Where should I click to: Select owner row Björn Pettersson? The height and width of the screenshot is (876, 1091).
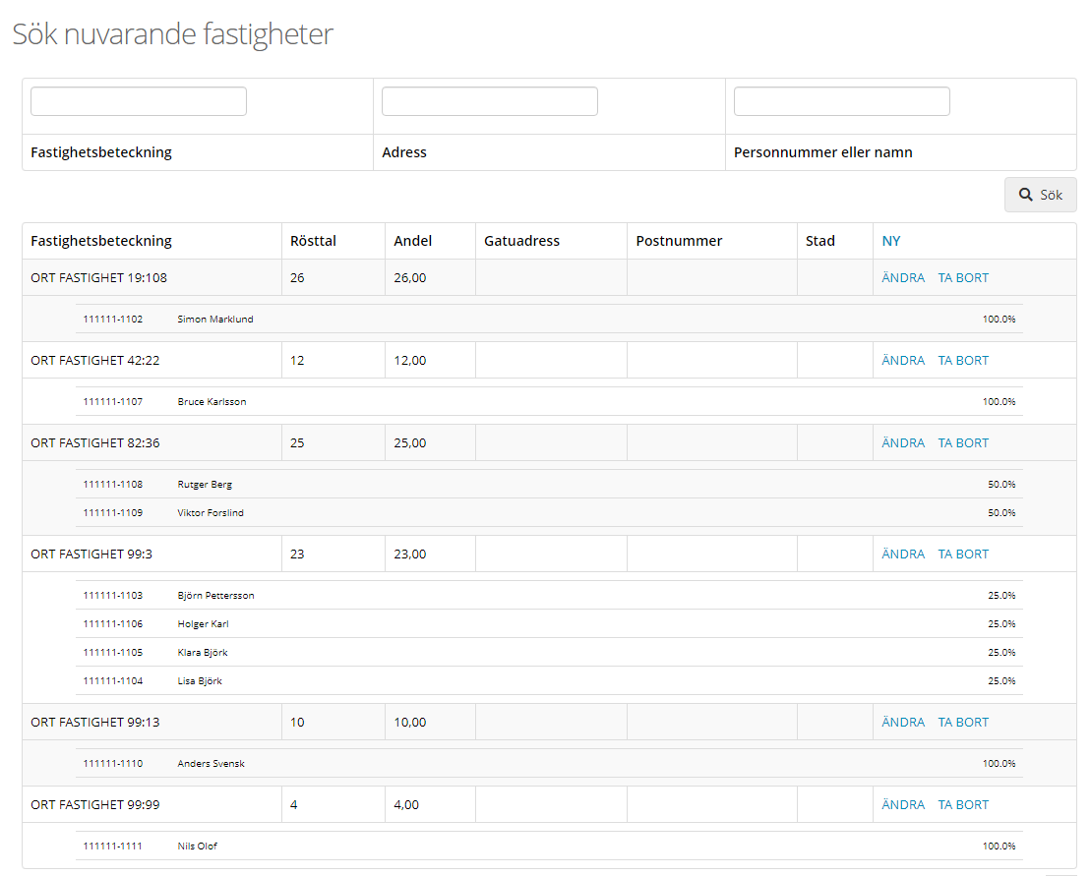click(x=215, y=595)
